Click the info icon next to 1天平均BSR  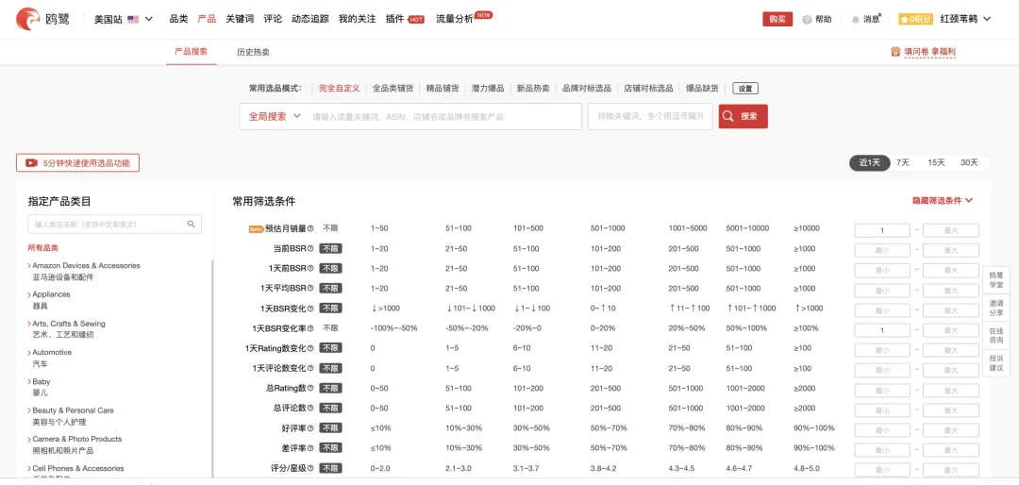(310, 289)
